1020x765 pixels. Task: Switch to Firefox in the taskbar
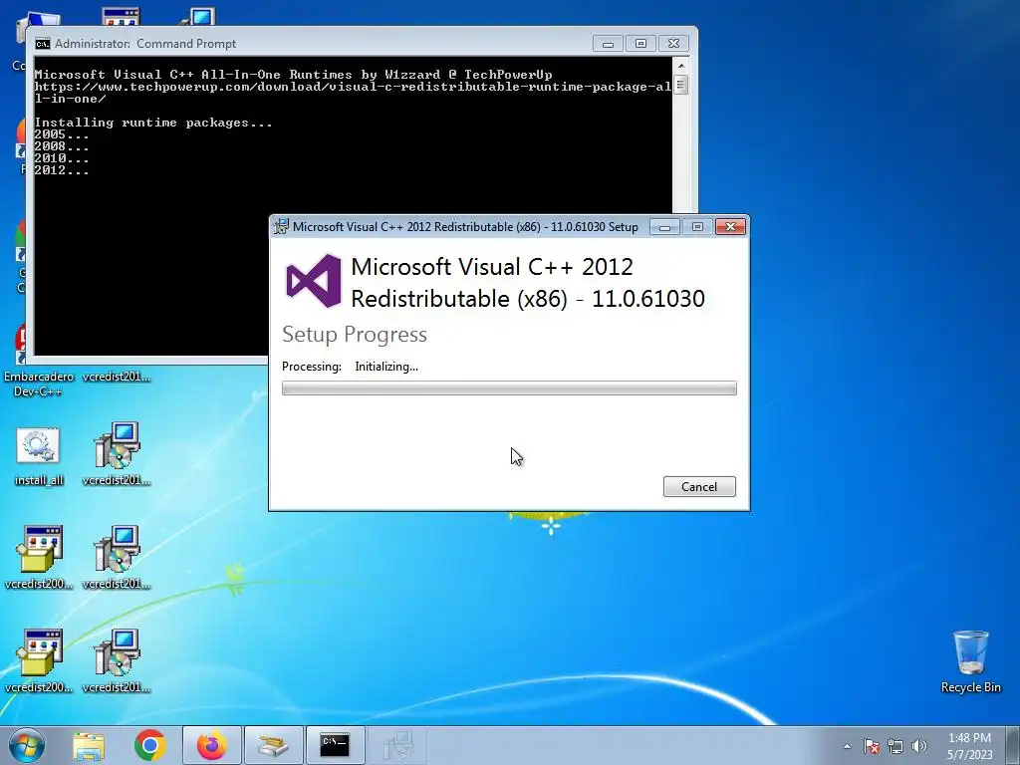point(212,745)
